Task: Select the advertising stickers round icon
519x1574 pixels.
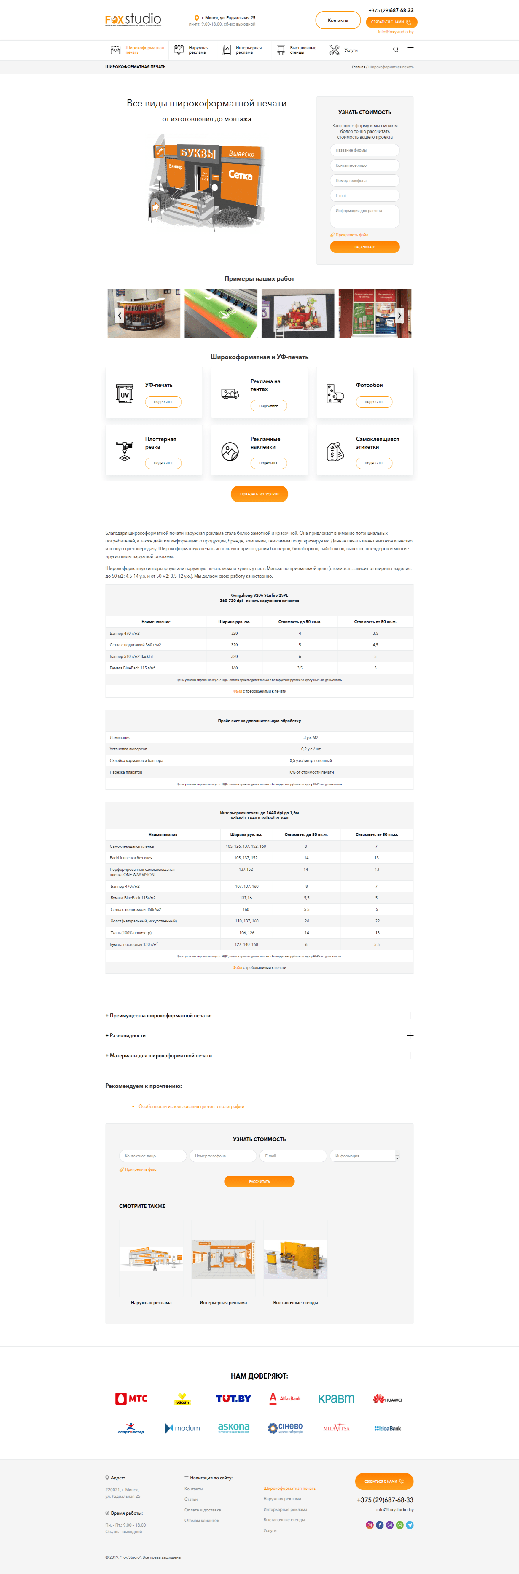Action: click(230, 451)
